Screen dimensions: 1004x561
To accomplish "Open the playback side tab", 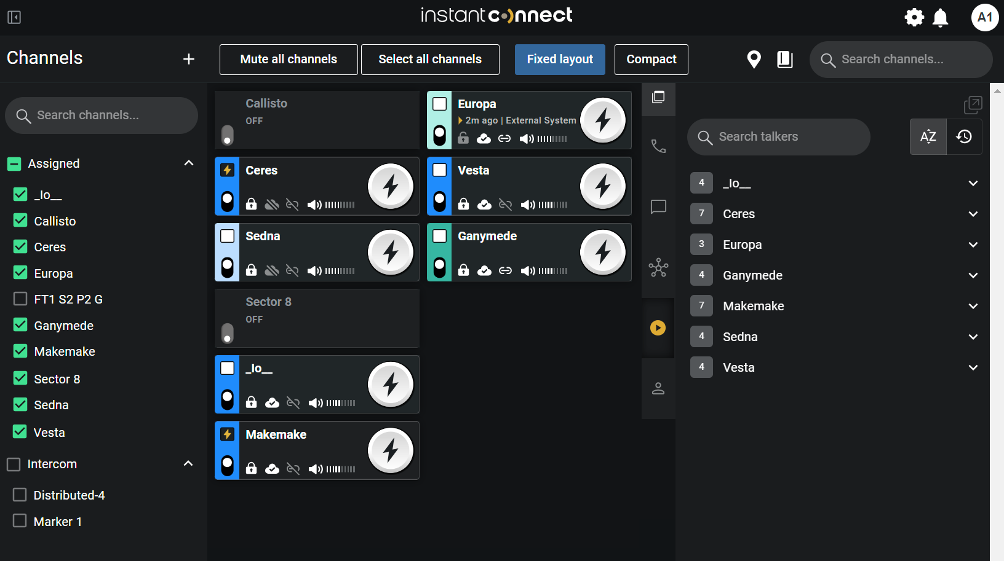I will (x=658, y=328).
